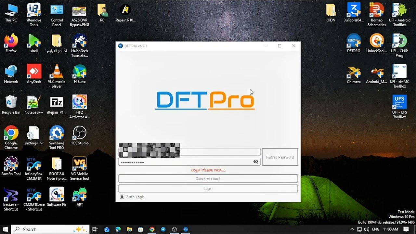Click the taskbar Search box

click(x=50, y=229)
